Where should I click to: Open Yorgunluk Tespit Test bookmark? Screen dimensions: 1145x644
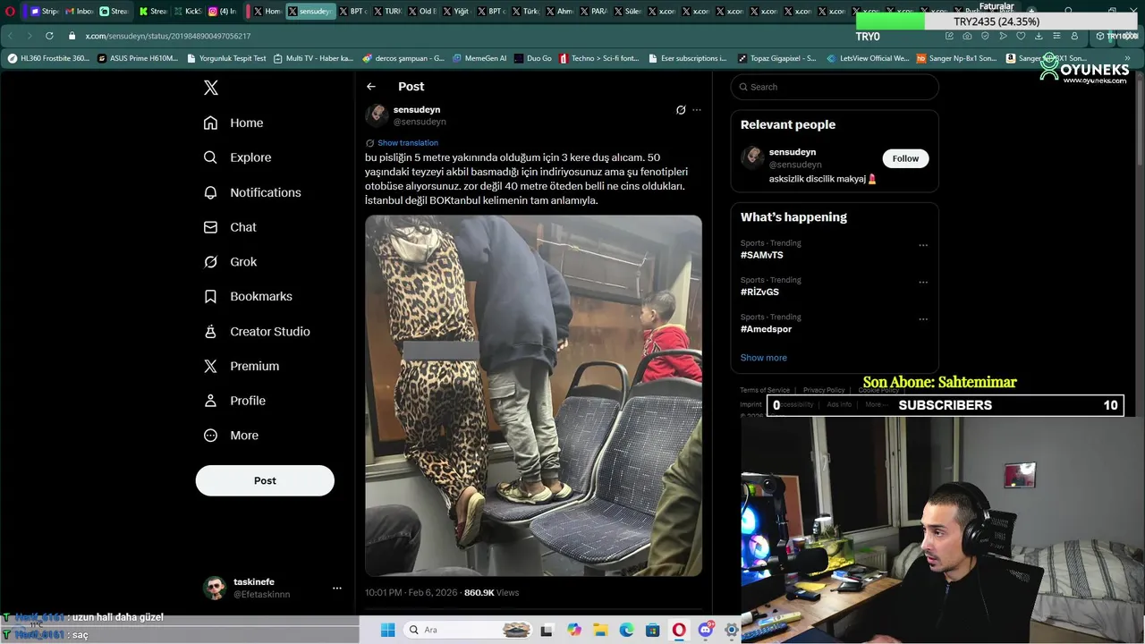pyautogui.click(x=227, y=58)
